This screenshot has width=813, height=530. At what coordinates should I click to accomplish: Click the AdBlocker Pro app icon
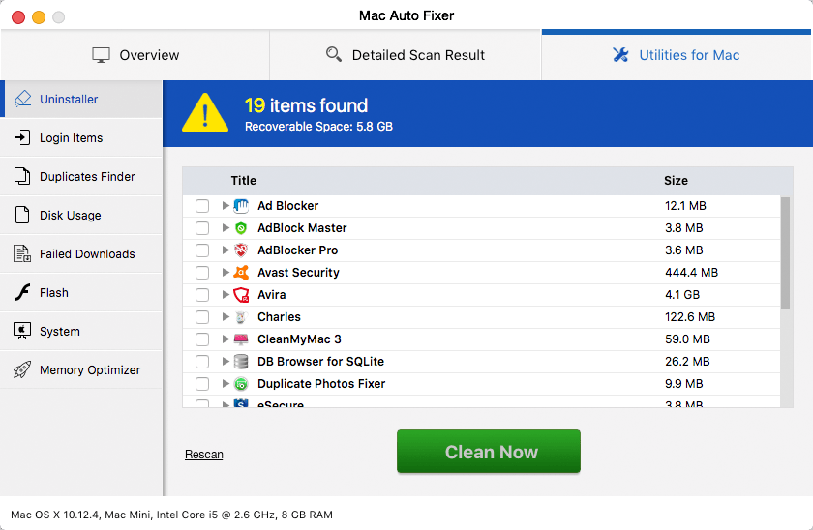point(241,250)
